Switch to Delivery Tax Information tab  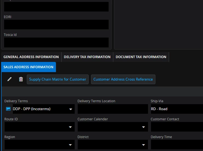[87, 57]
